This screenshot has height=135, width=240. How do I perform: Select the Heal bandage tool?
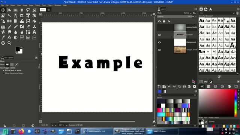click(x=3, y=32)
